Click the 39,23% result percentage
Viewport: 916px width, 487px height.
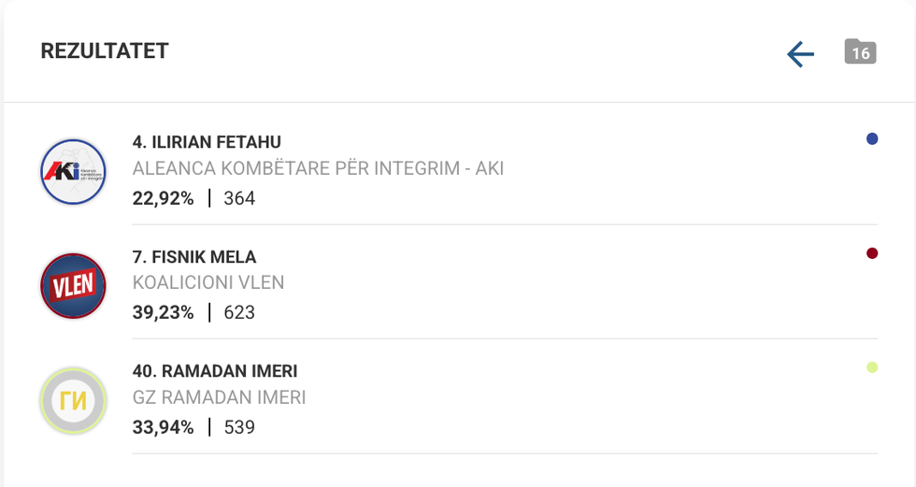(164, 312)
